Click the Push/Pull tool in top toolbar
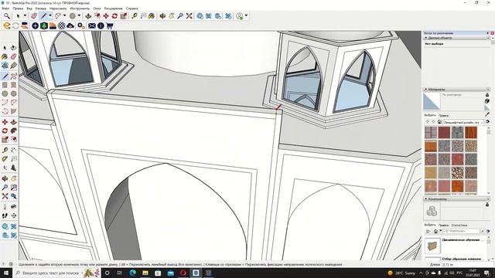 tap(88, 15)
